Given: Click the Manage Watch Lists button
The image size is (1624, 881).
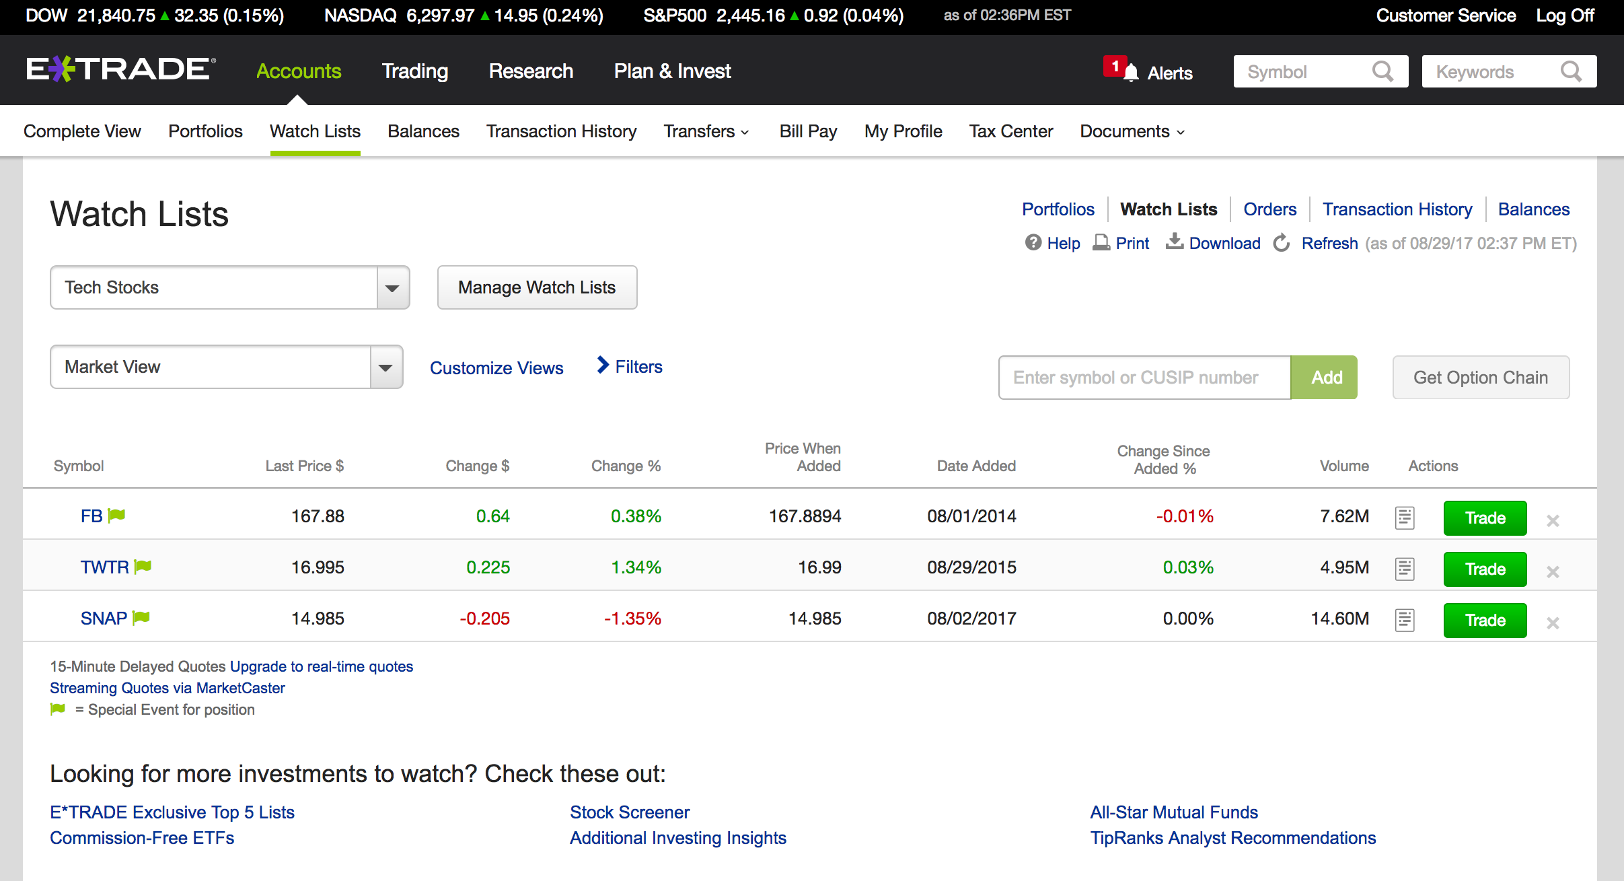Looking at the screenshot, I should click(536, 287).
